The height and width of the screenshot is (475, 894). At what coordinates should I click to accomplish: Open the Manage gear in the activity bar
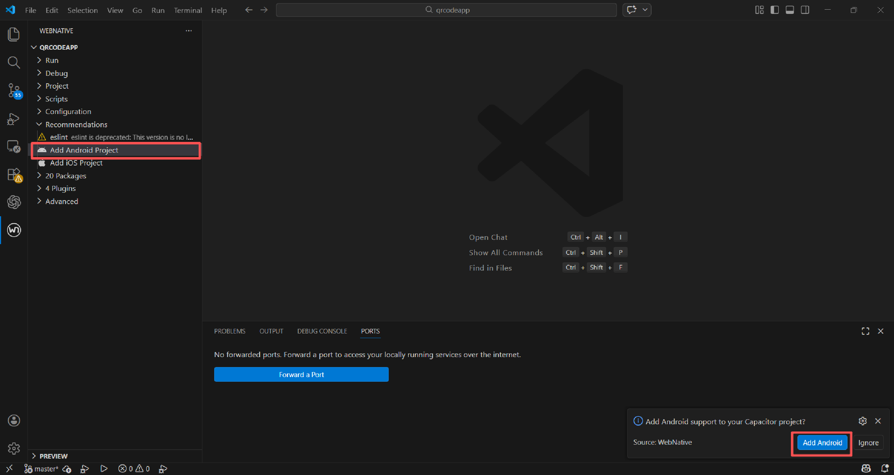(14, 448)
